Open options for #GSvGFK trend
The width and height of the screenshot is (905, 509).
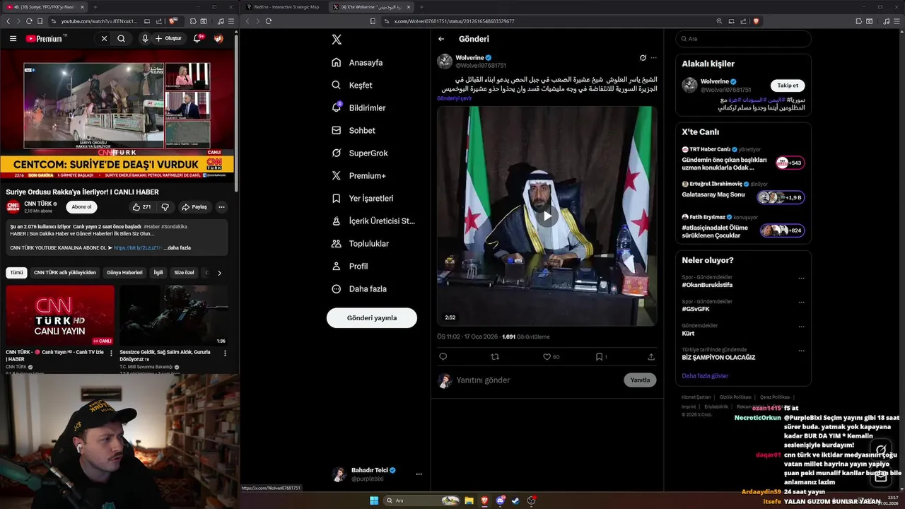pyautogui.click(x=801, y=303)
